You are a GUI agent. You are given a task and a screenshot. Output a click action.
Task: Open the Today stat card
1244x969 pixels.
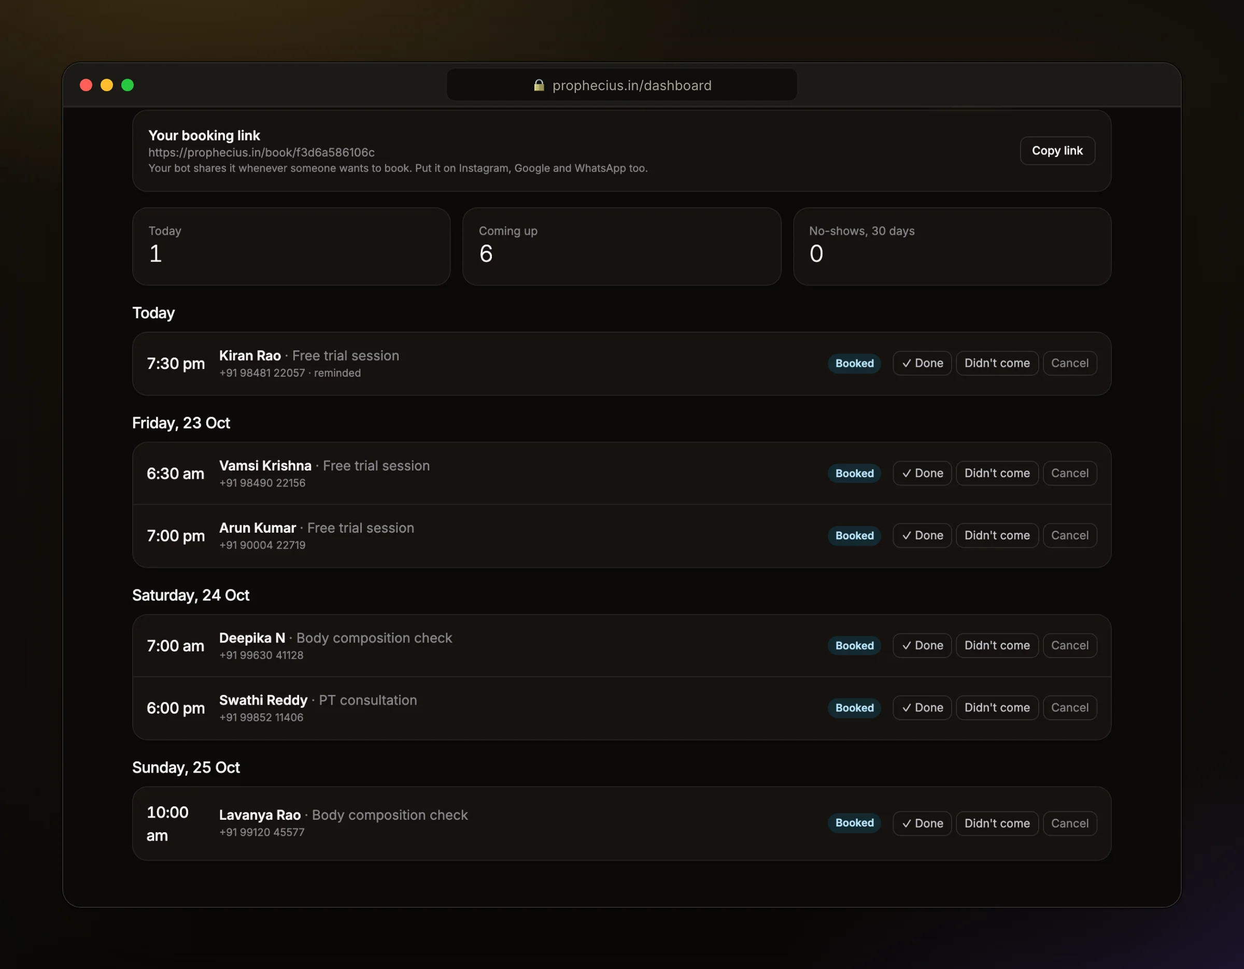[x=291, y=247]
